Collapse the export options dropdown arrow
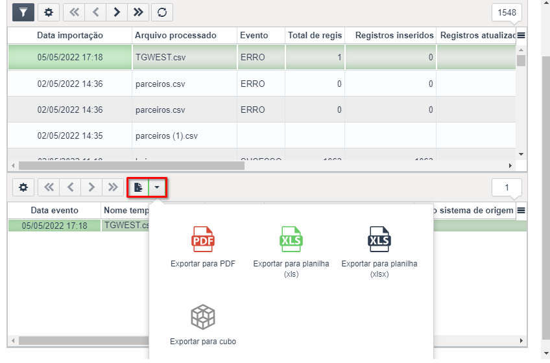The width and height of the screenshot is (550, 363). (x=157, y=187)
